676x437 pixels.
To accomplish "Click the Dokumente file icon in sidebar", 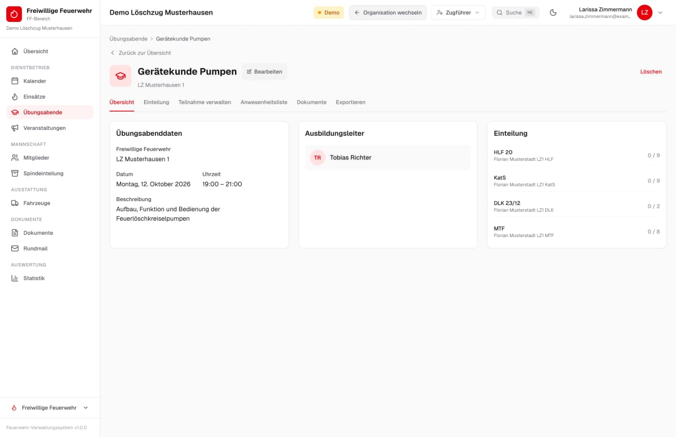I will [x=15, y=233].
